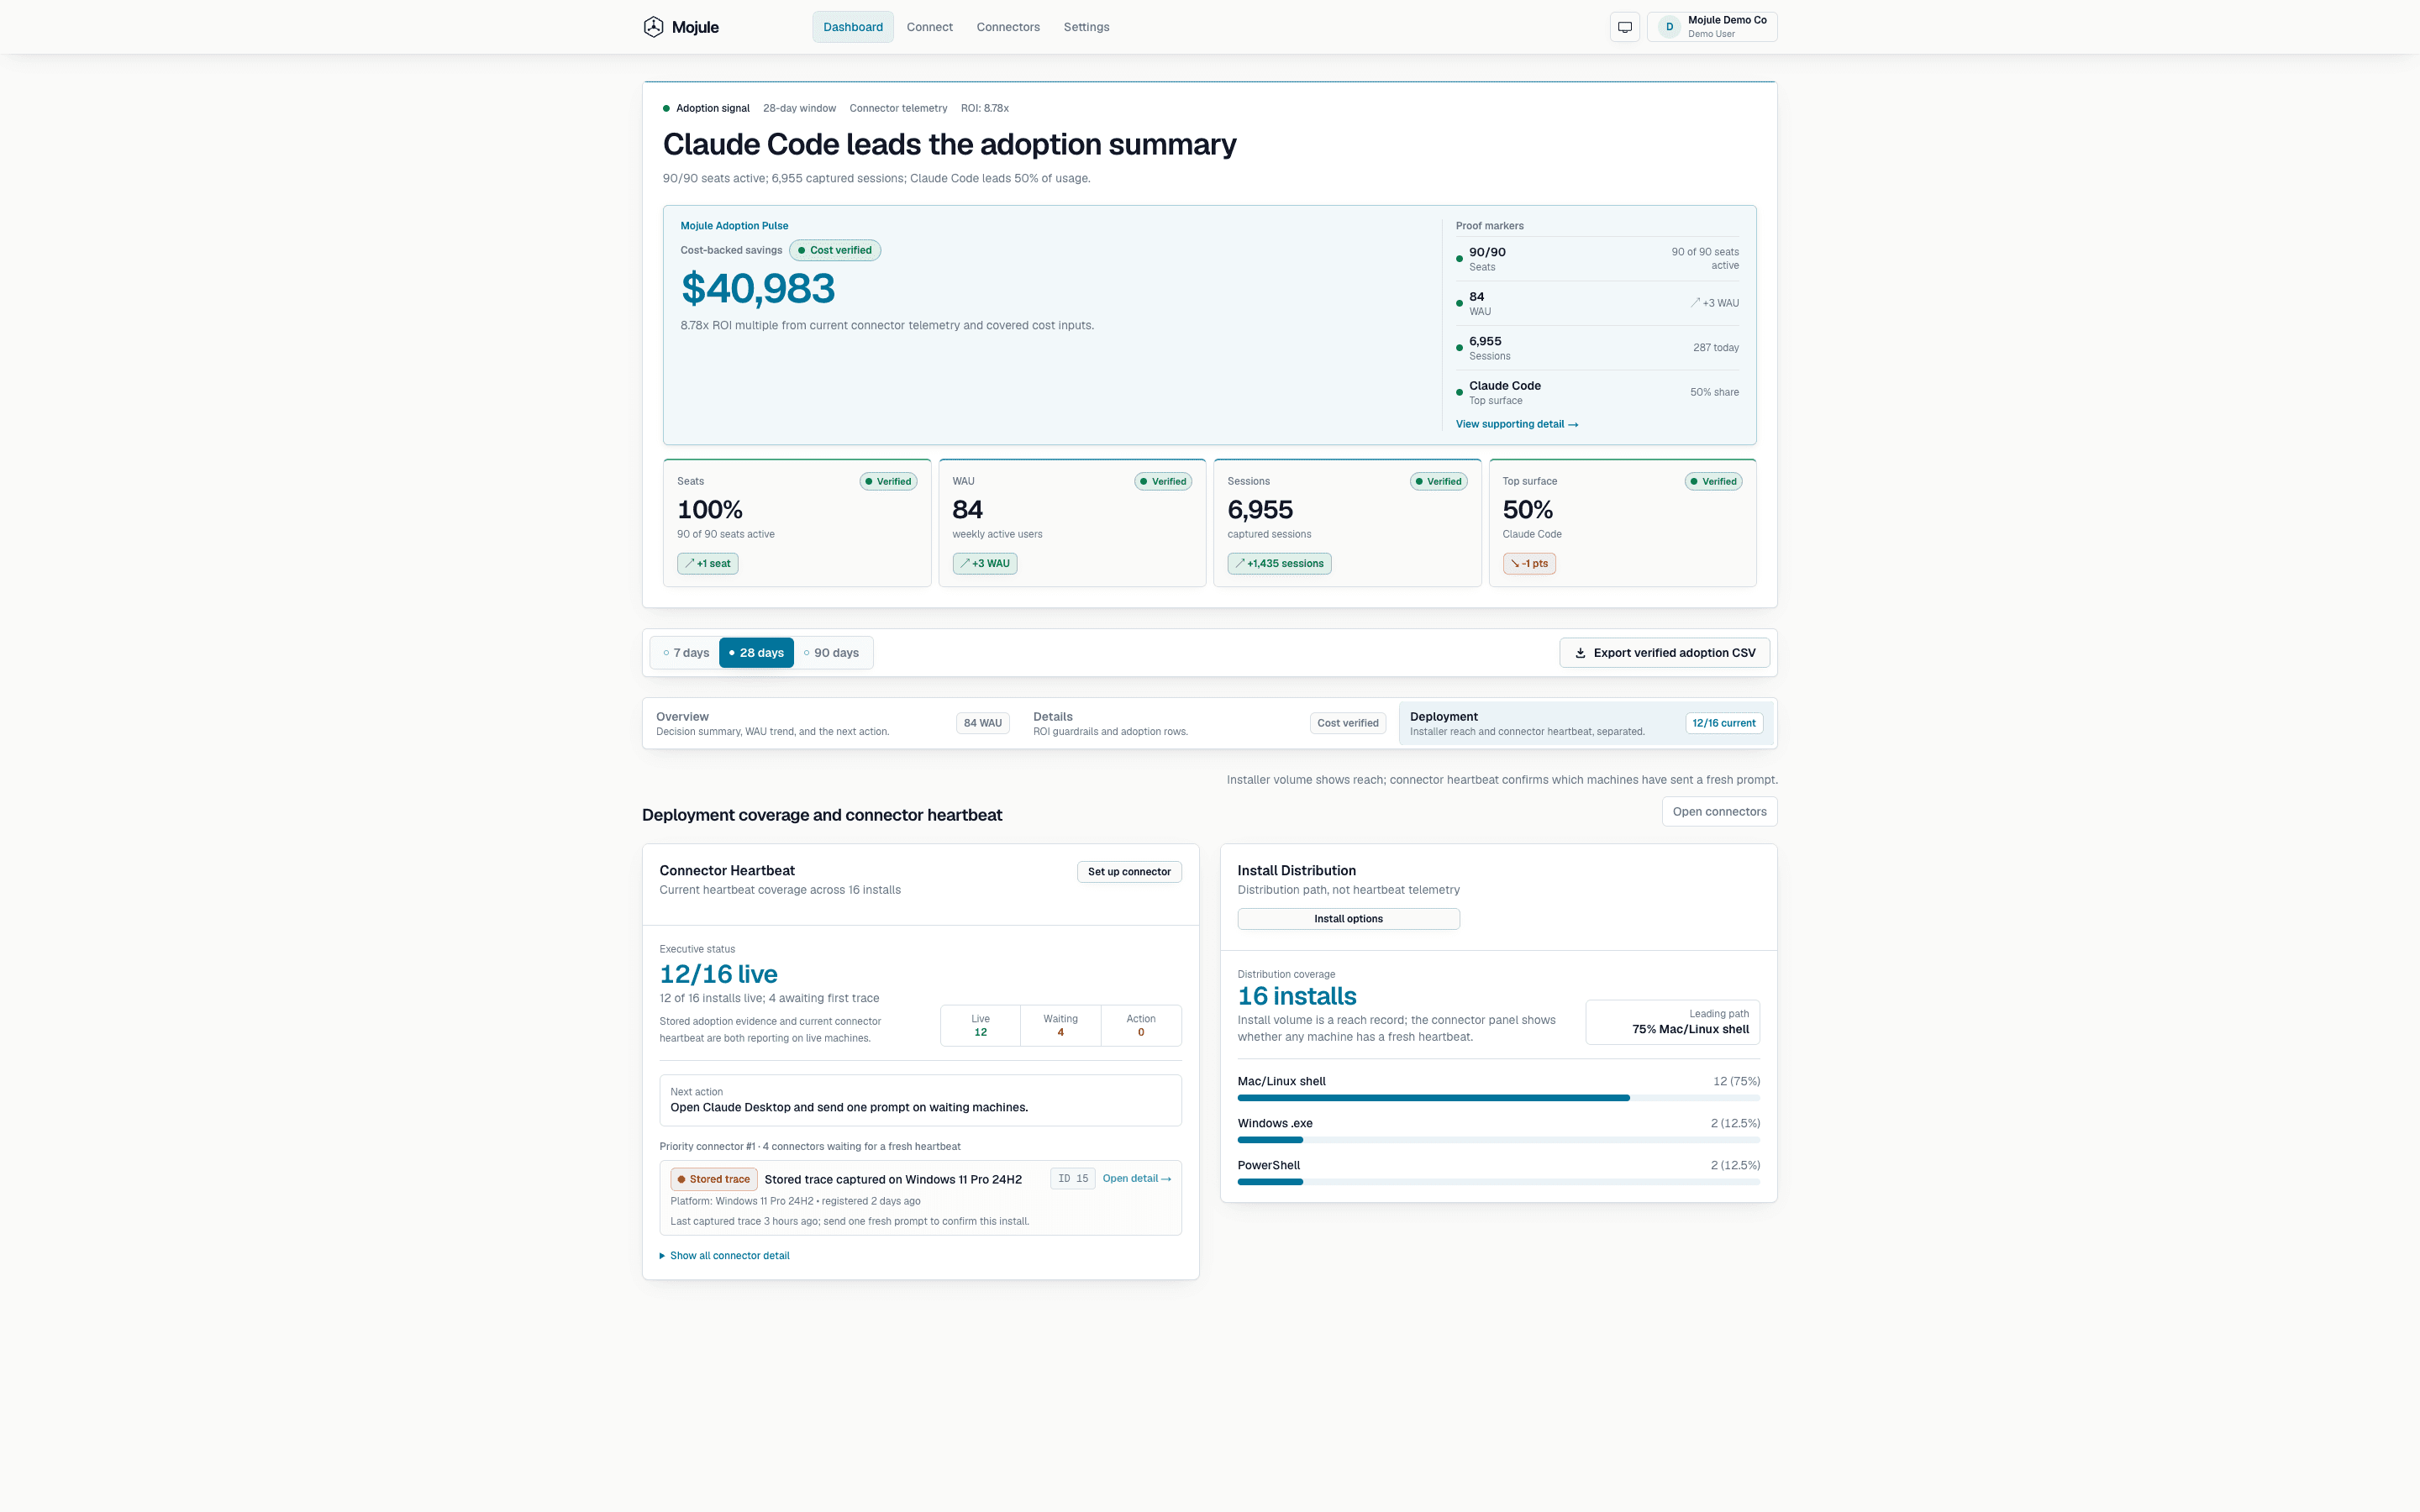
Task: Click the 287 today sessions value
Action: point(1716,348)
